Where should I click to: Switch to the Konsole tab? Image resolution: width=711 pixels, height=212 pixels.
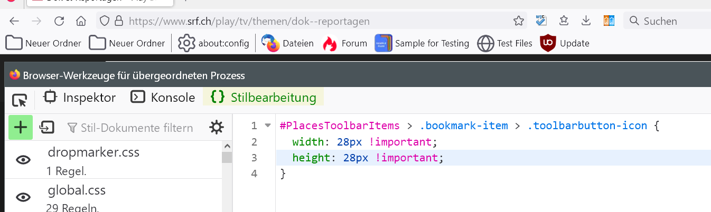(163, 98)
